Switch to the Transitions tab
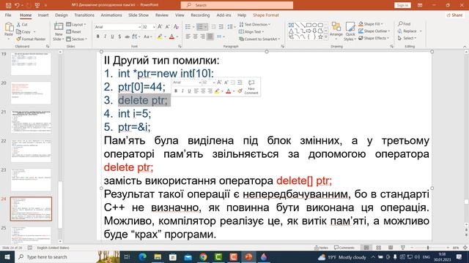The height and width of the screenshot is (263, 469). pos(84,15)
